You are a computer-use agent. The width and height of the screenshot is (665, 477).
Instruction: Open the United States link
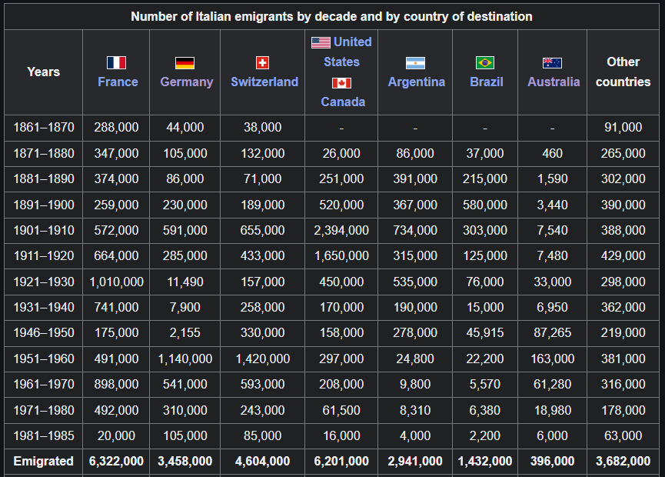pyautogui.click(x=346, y=52)
